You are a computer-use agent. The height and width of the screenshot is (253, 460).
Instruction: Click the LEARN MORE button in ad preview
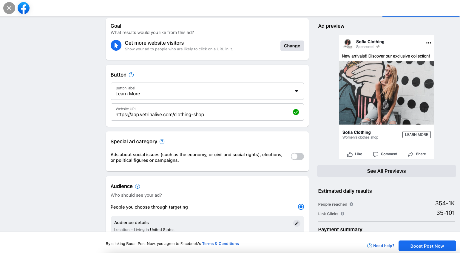[416, 135]
